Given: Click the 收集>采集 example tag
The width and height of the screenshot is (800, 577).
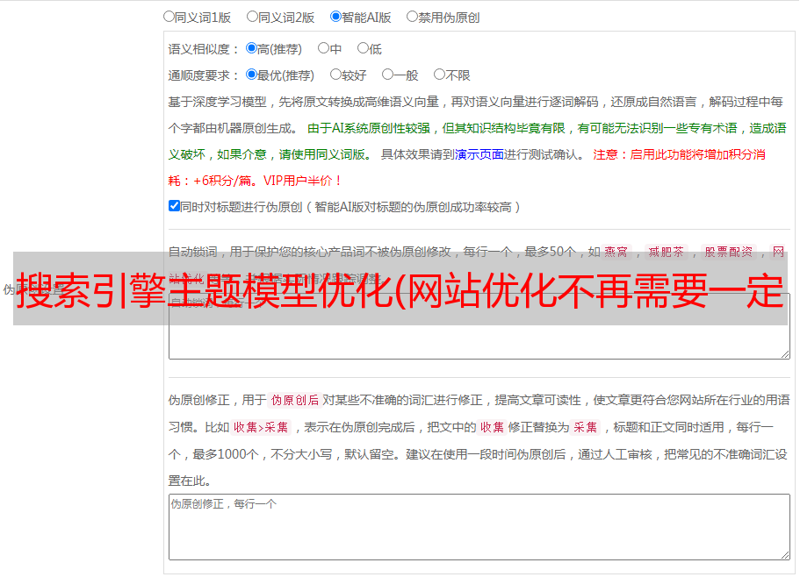Looking at the screenshot, I should coord(261,427).
